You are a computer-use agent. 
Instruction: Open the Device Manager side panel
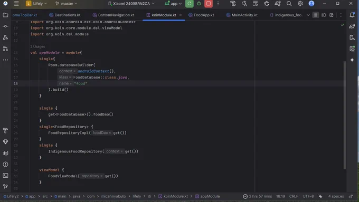click(352, 37)
